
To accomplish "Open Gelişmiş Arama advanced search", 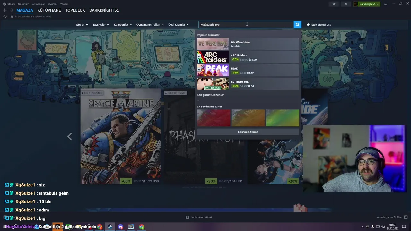I will (248, 132).
